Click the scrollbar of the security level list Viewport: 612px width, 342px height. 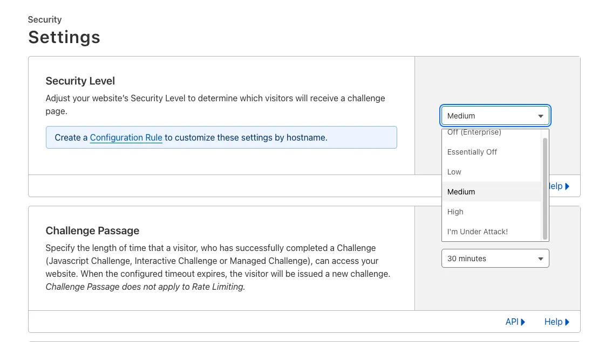[x=545, y=189]
